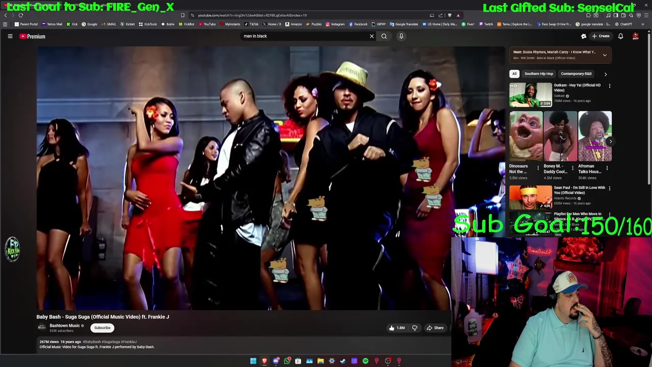
Task: Expand the Next-up playlist panel chevron
Action: point(605,55)
